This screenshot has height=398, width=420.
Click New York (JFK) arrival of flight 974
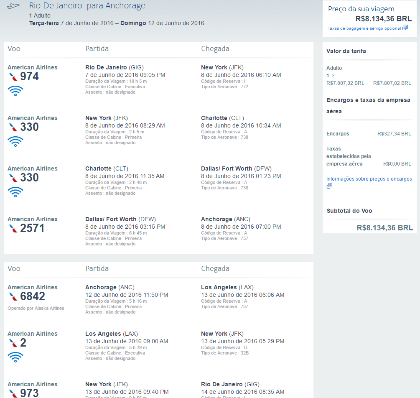point(222,68)
